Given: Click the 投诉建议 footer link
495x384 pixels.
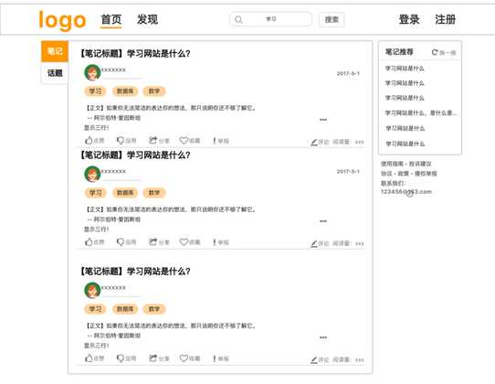Looking at the screenshot, I should 420,164.
